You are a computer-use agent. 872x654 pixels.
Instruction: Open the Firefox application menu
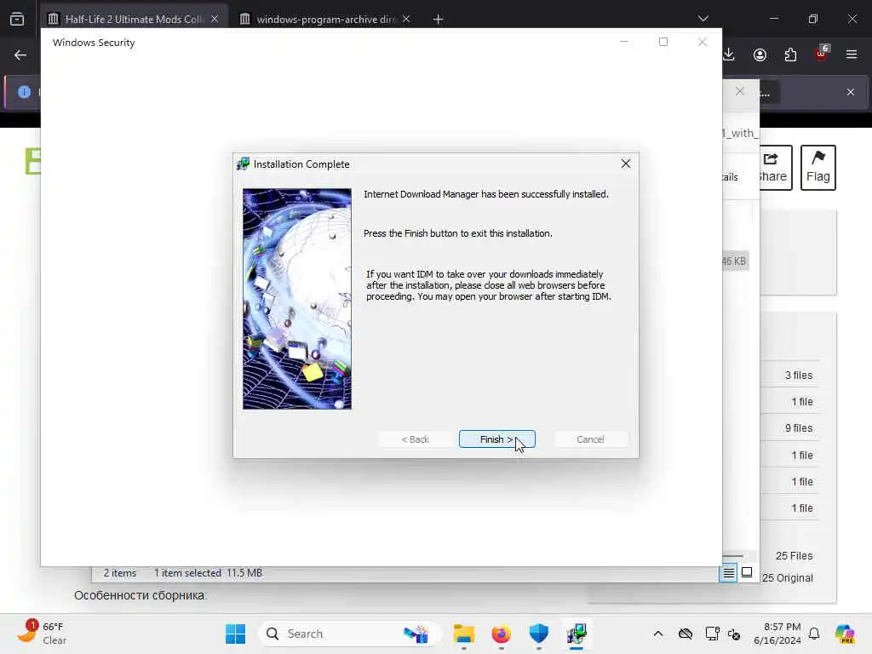pyautogui.click(x=852, y=54)
